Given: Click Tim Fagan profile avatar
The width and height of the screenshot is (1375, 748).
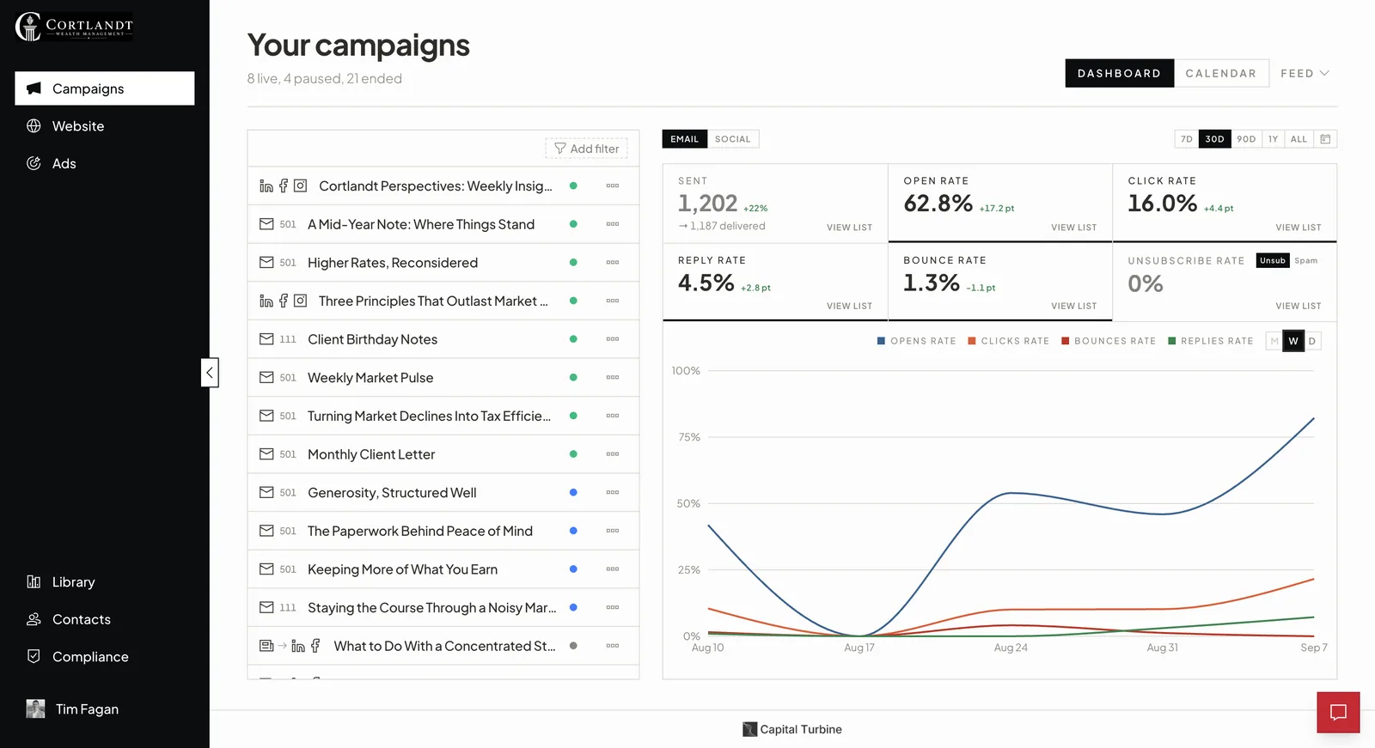Looking at the screenshot, I should click(35, 708).
